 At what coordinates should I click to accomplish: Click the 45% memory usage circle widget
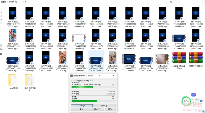[x=187, y=101]
